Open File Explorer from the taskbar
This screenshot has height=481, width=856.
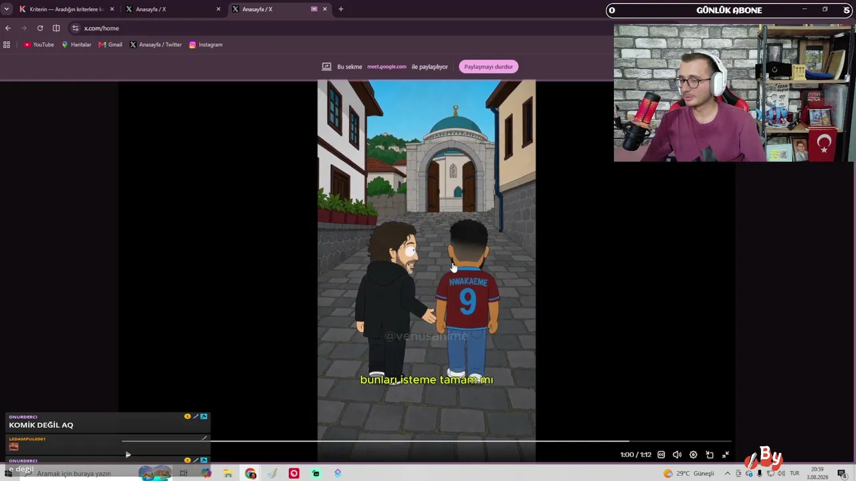click(x=228, y=474)
